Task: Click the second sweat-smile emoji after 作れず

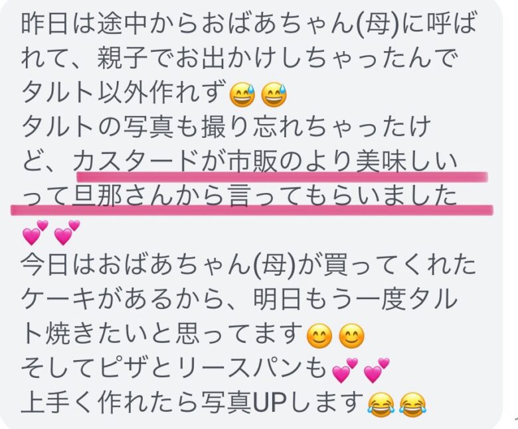Action: pos(274,95)
